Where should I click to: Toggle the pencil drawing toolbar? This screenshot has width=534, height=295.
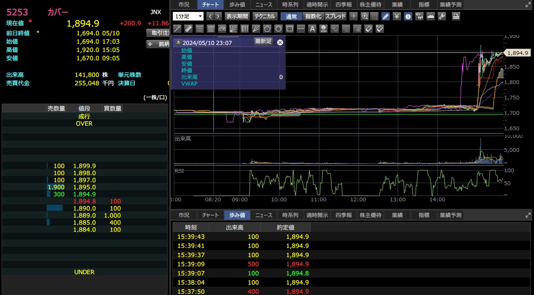pos(386,16)
